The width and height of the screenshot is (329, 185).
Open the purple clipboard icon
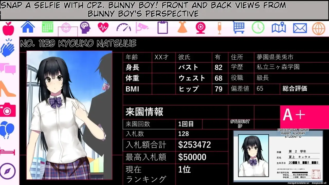coord(162,27)
